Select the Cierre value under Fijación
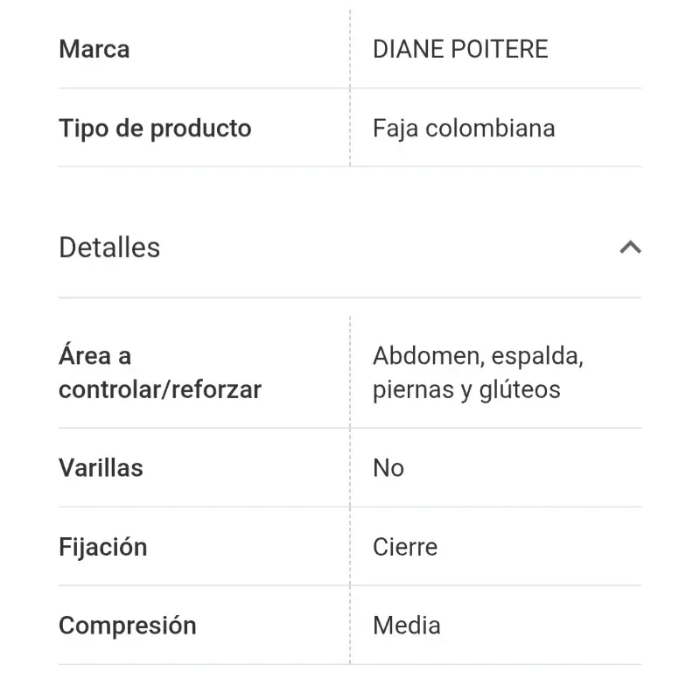 pyautogui.click(x=405, y=546)
